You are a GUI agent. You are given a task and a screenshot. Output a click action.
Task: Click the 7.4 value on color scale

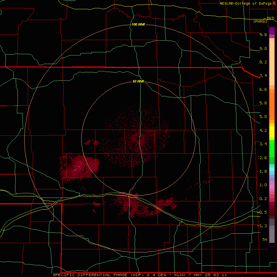(263, 76)
